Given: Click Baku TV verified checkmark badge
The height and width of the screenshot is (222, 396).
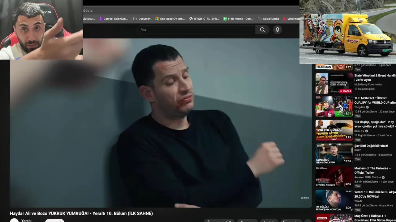Looking at the screenshot, I should pos(367,131).
